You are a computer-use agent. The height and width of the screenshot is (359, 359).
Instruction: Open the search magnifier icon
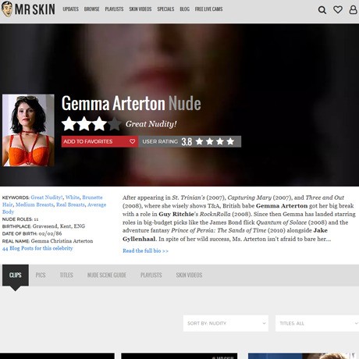322,10
